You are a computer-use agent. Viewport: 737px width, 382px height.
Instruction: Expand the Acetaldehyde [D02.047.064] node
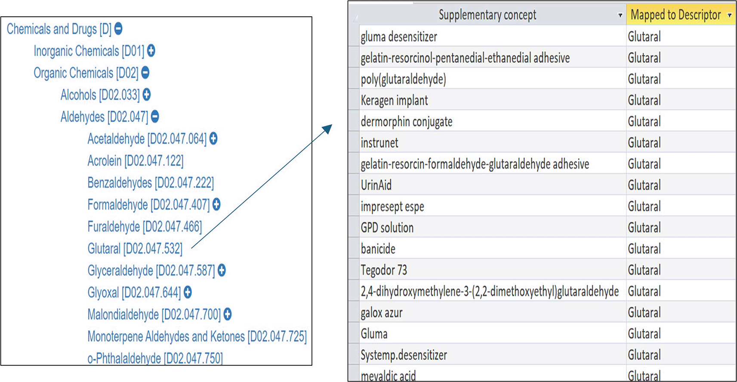click(x=213, y=139)
